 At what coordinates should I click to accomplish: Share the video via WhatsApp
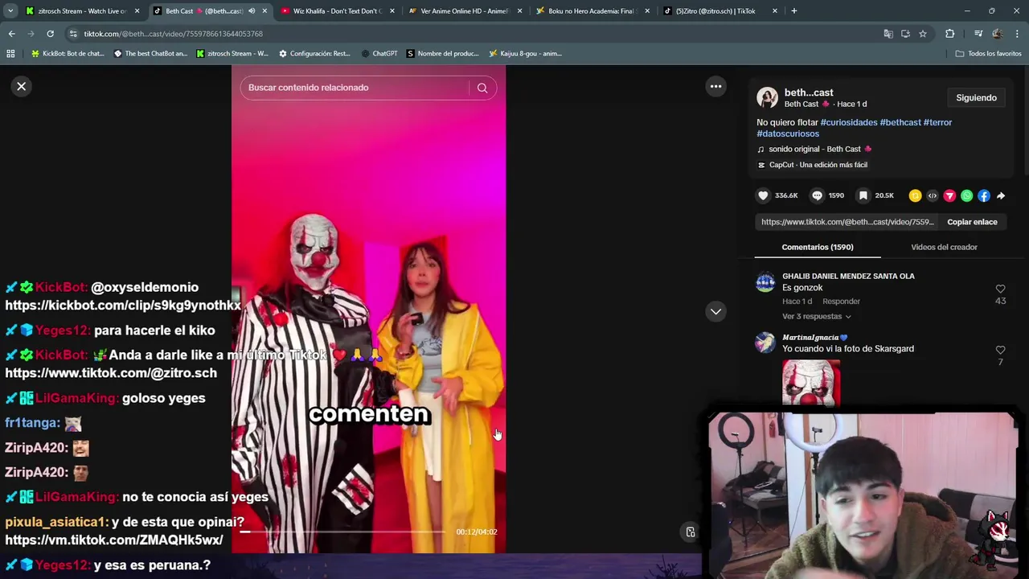(966, 195)
